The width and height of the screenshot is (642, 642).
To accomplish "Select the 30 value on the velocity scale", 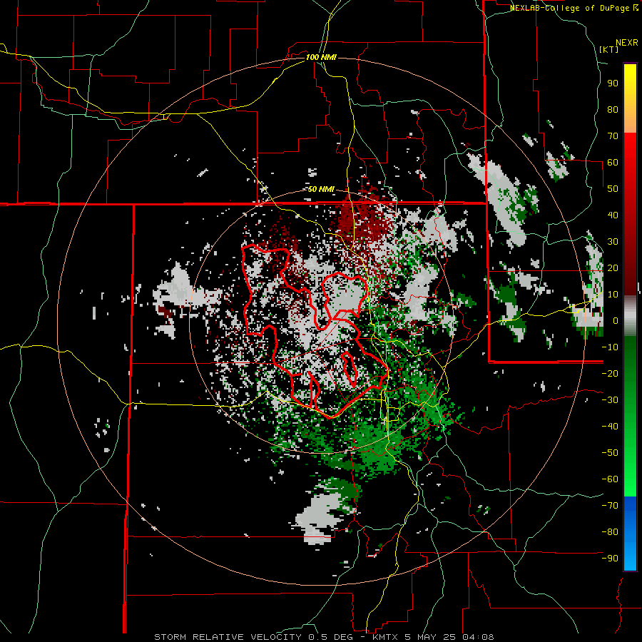I will click(613, 242).
